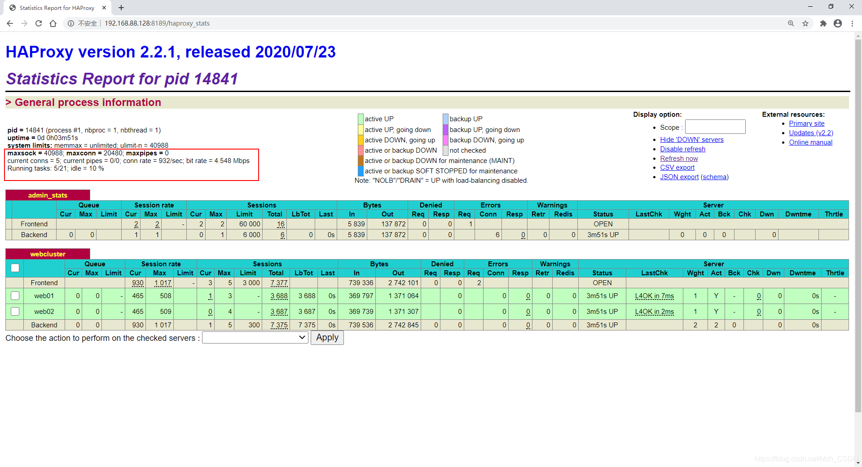Open the JSON schema link
The height and width of the screenshot is (467, 862).
[x=715, y=177]
